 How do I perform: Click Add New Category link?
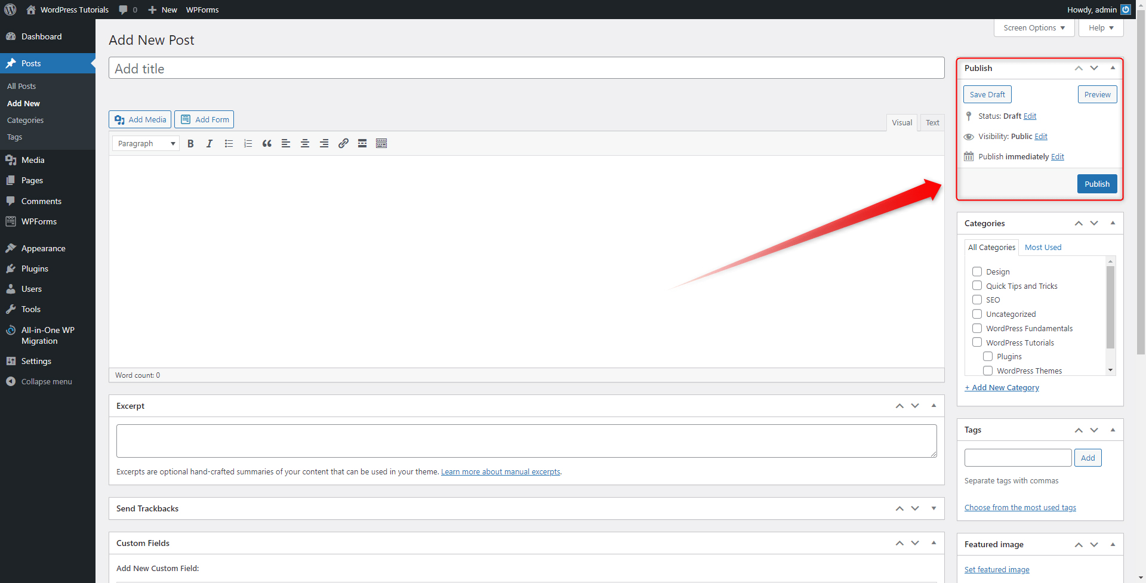coord(1002,387)
